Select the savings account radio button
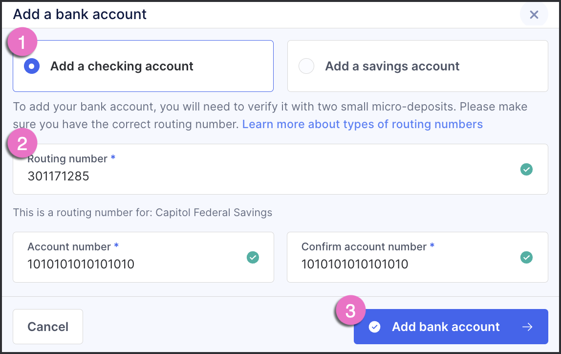561x354 pixels. 306,66
